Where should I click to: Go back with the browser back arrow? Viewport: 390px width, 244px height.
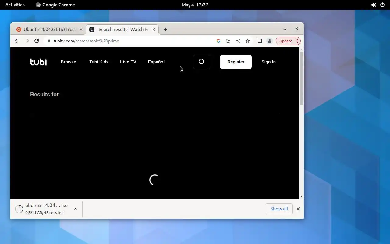point(17,41)
